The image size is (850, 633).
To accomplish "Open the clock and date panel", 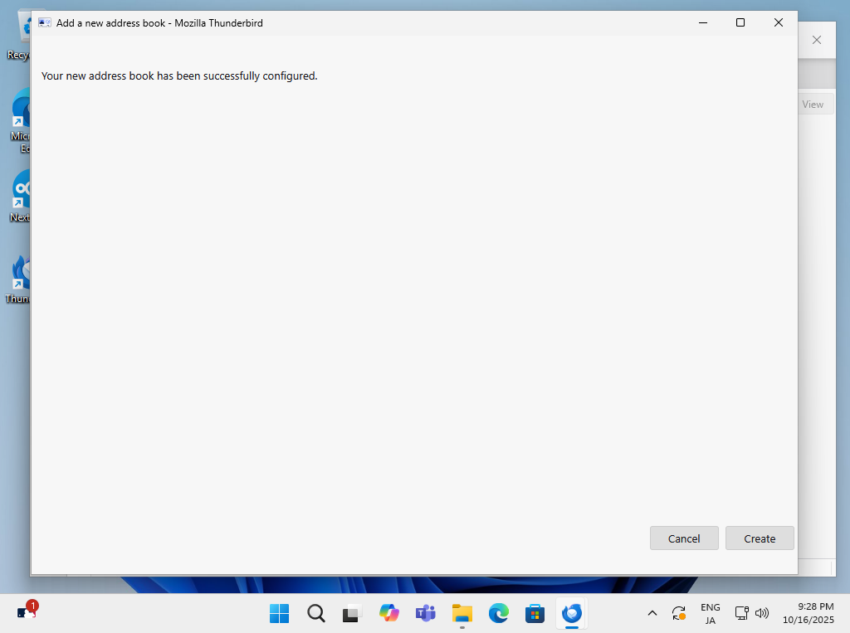I will tap(808, 614).
